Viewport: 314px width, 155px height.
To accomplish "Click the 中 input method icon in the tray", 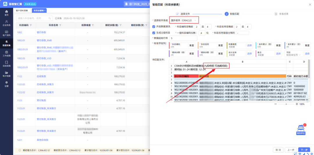I will coord(300,154).
